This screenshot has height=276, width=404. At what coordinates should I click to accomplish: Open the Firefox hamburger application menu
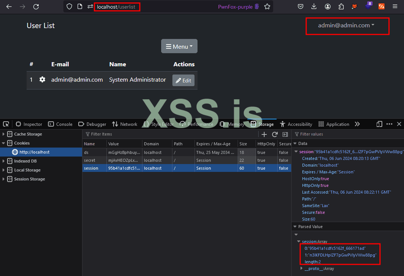[395, 6]
